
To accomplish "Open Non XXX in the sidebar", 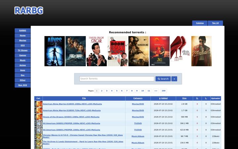I will pyautogui.click(x=22, y=85).
